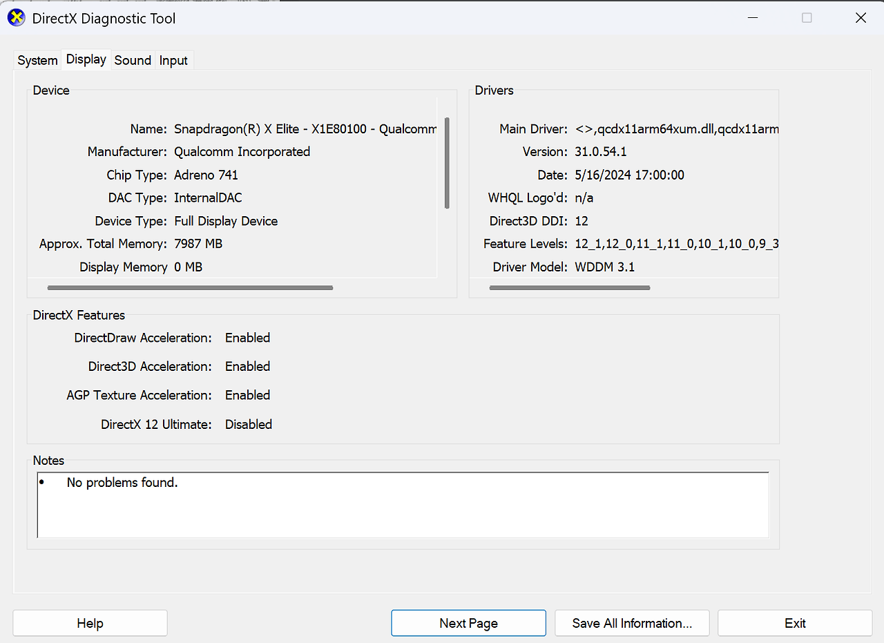Click the driver date '5/16/2024 17:00:00'
884x643 pixels.
[x=629, y=175]
